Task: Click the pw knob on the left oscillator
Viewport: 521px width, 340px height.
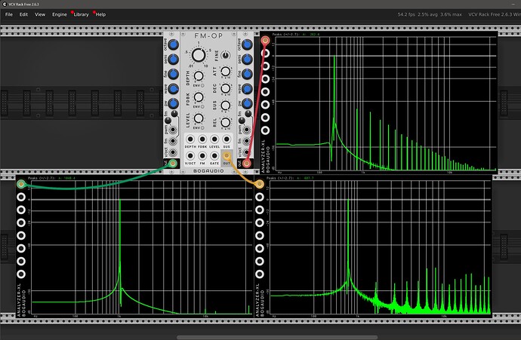Action: pyautogui.click(x=173, y=103)
